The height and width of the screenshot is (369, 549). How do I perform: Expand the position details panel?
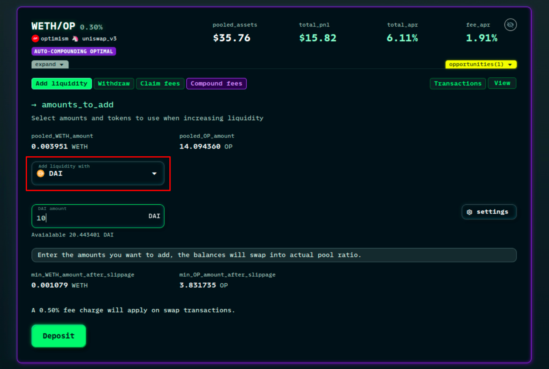tap(50, 64)
